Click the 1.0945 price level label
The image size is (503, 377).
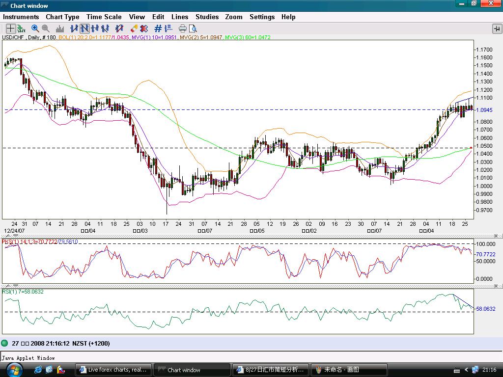tap(484, 110)
